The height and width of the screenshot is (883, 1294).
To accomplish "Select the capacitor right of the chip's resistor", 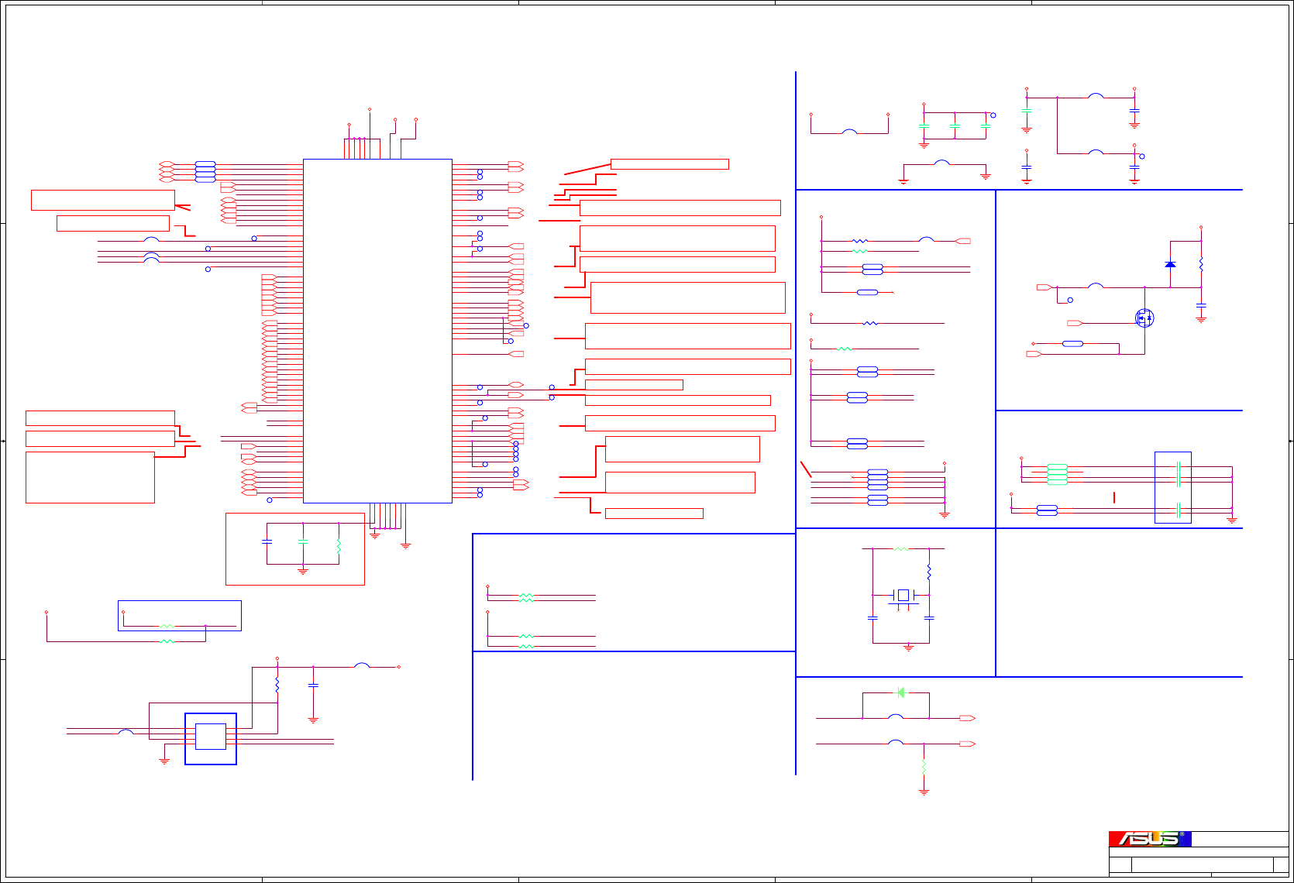I will [x=313, y=685].
